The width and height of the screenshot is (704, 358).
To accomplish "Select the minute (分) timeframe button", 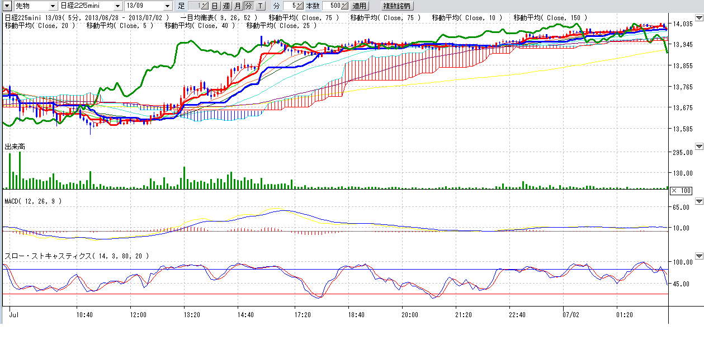I will [x=248, y=6].
